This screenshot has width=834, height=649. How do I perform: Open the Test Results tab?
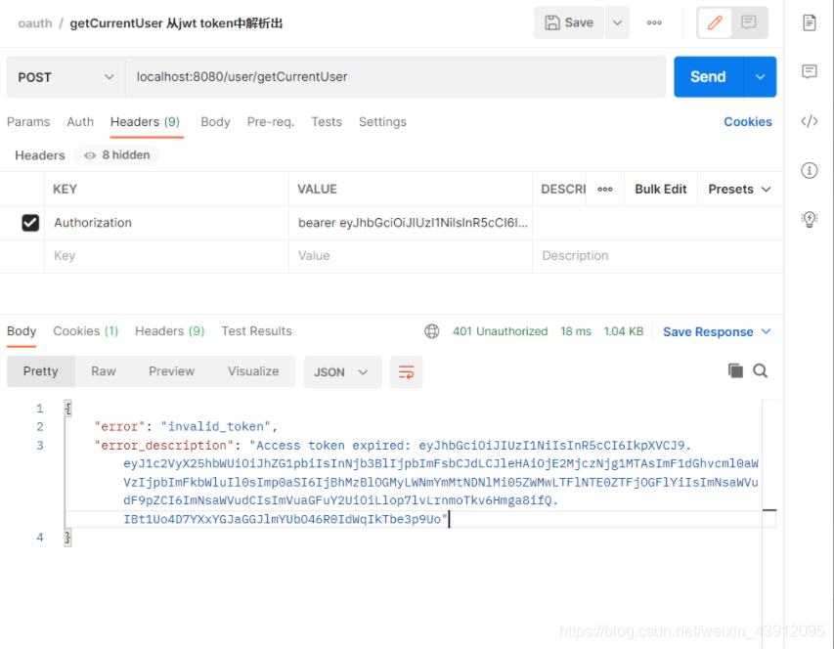(x=256, y=331)
